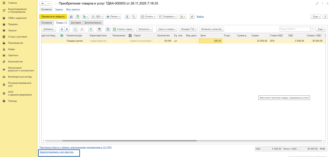Navigate back with the left arrow
This screenshot has height=157, width=330.
[x=43, y=4]
